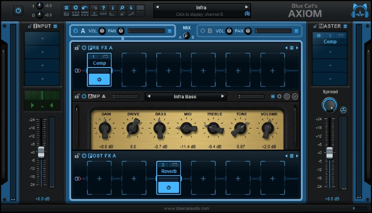The width and height of the screenshot is (372, 213).
Task: Click the input level fader handle
Action: [x=41, y=152]
